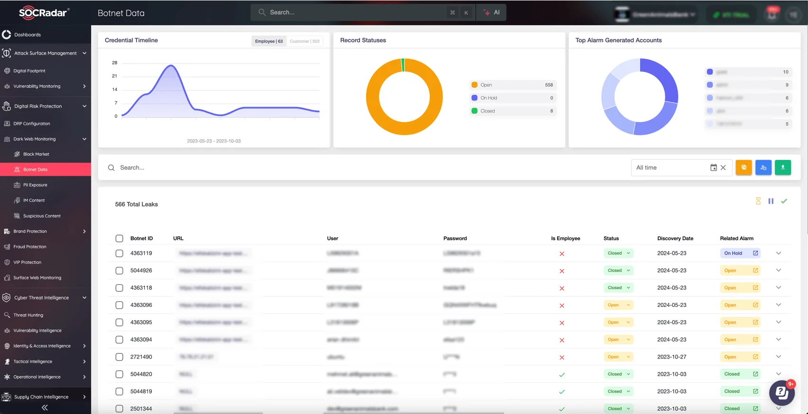The image size is (808, 414).
Task: Click the top global Search field
Action: click(362, 12)
